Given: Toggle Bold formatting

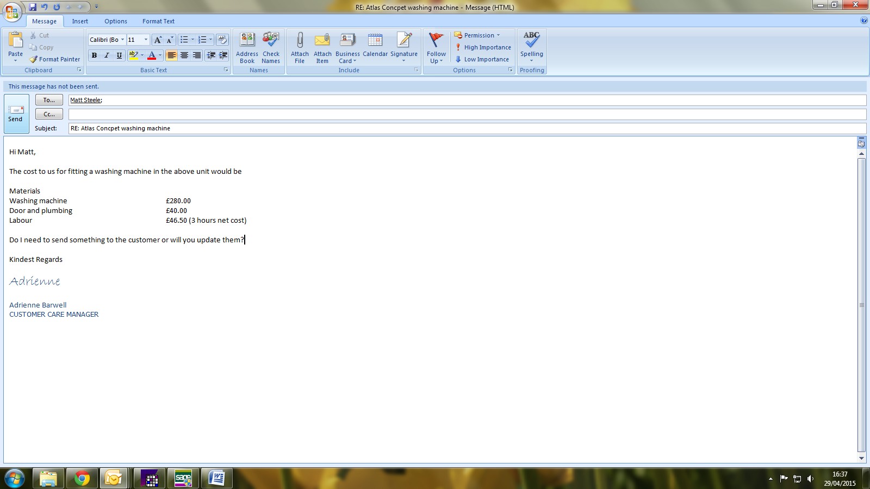Looking at the screenshot, I should 94,55.
